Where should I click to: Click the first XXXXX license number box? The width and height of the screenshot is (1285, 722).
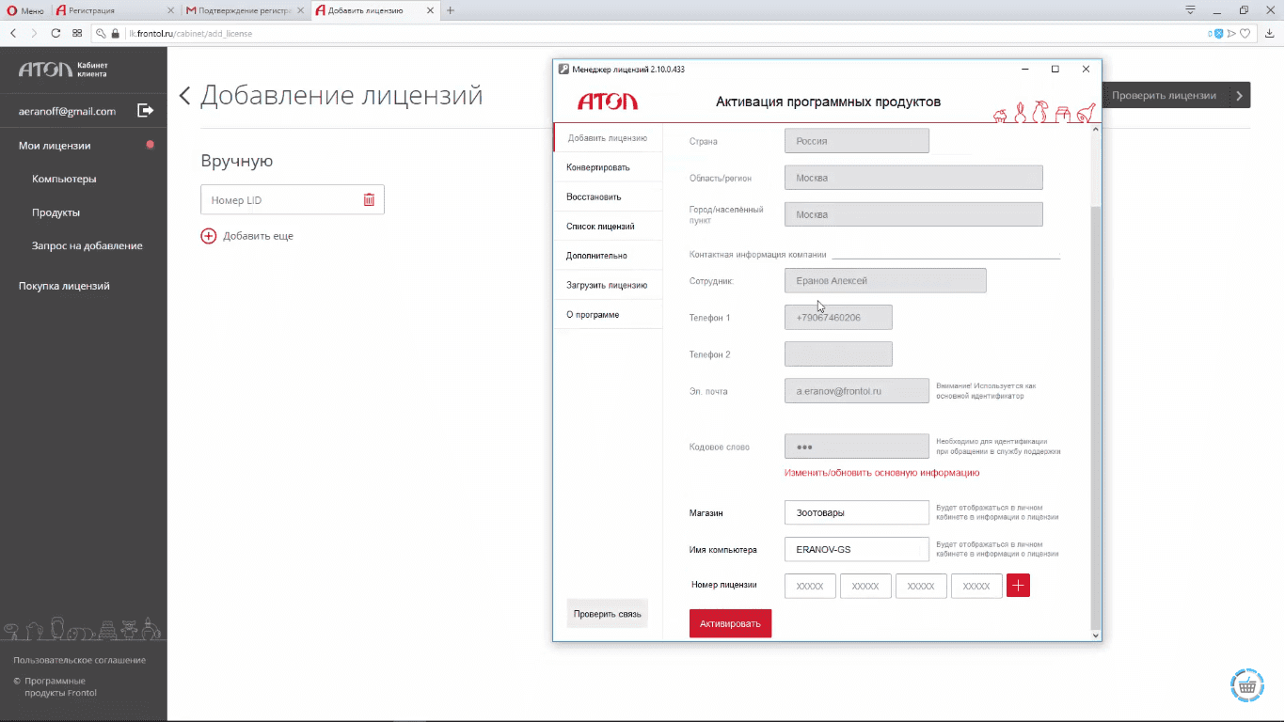point(810,586)
